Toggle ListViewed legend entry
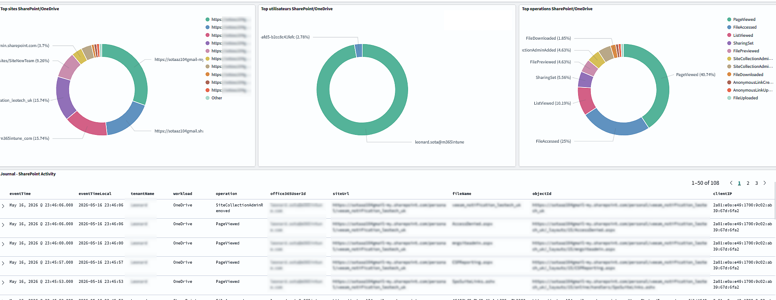The image size is (776, 300). point(740,36)
